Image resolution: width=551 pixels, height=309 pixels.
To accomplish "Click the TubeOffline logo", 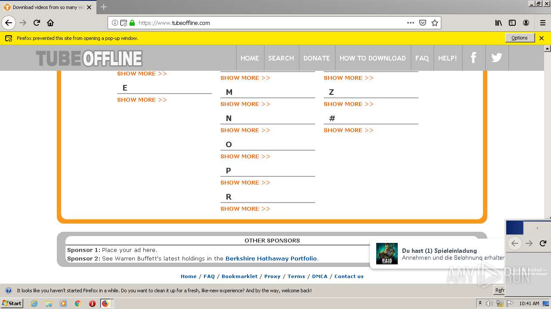I will tap(89, 58).
